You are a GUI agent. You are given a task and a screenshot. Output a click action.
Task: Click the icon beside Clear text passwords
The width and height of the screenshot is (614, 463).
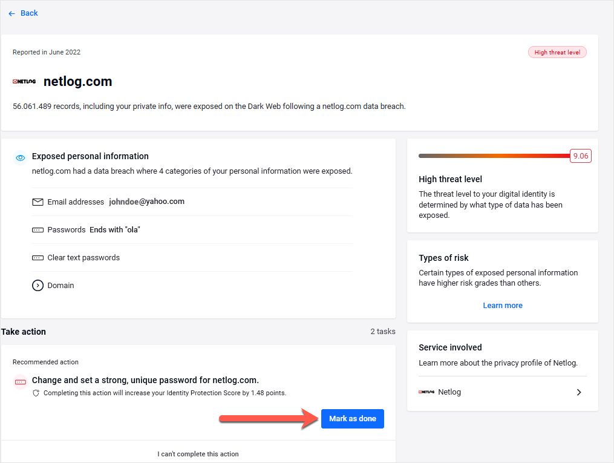38,258
